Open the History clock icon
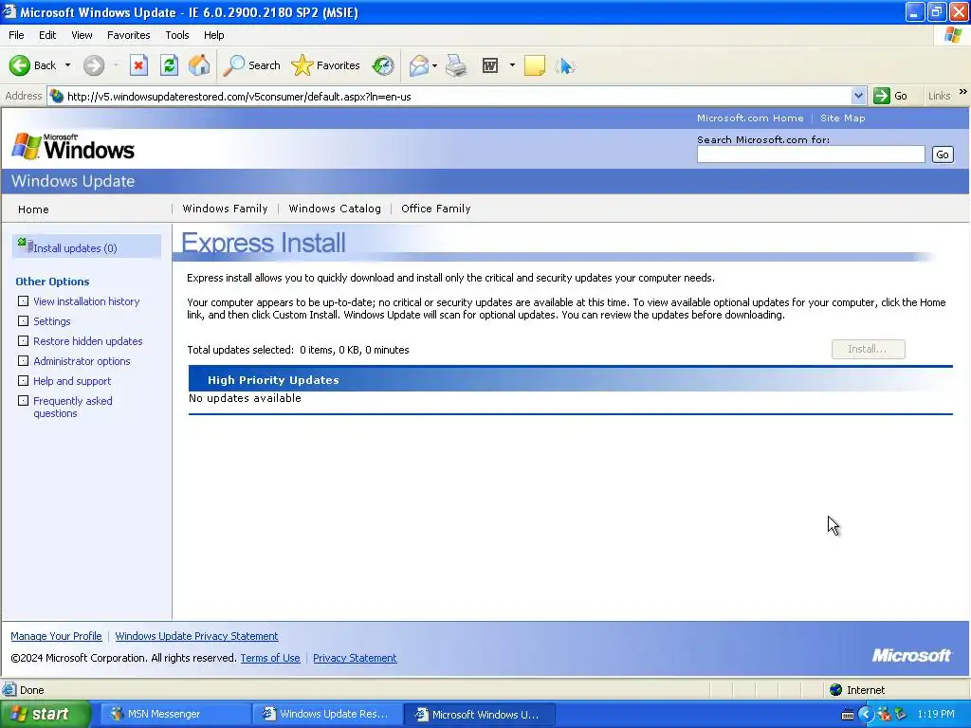Screen dimensions: 971x728 pos(383,65)
